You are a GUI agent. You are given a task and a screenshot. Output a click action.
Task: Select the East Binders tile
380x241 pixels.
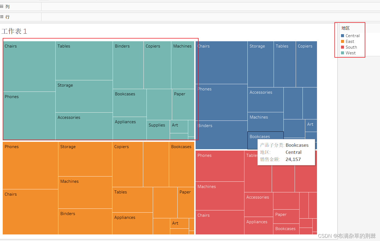85,222
